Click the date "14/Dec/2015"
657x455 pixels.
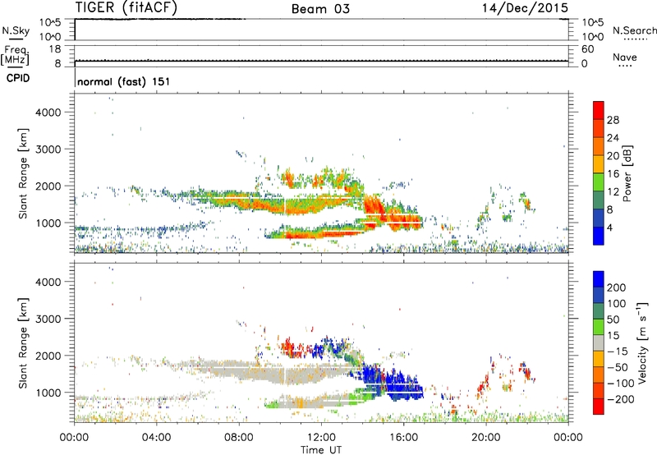pos(525,7)
